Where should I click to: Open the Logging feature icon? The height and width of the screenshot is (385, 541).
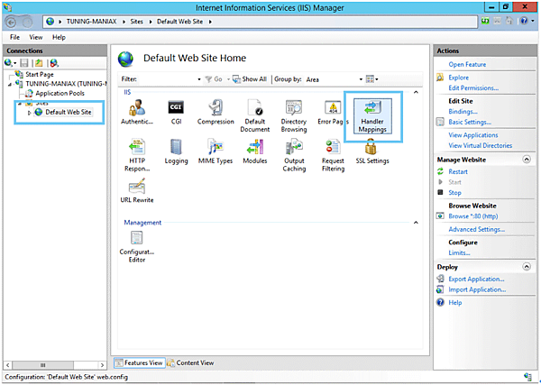(x=177, y=150)
